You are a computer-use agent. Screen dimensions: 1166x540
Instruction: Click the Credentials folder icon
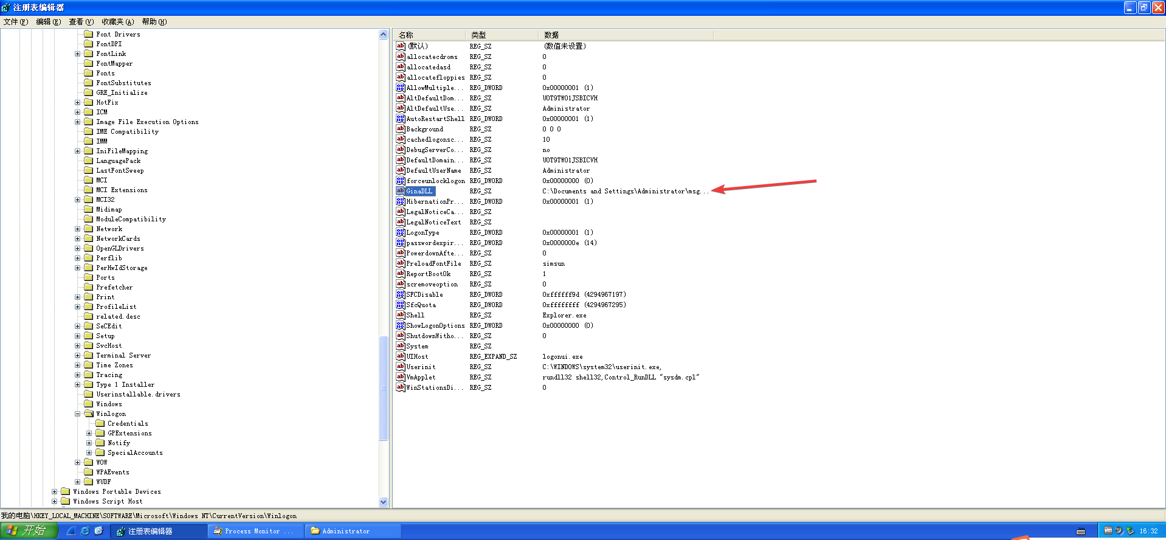point(100,423)
